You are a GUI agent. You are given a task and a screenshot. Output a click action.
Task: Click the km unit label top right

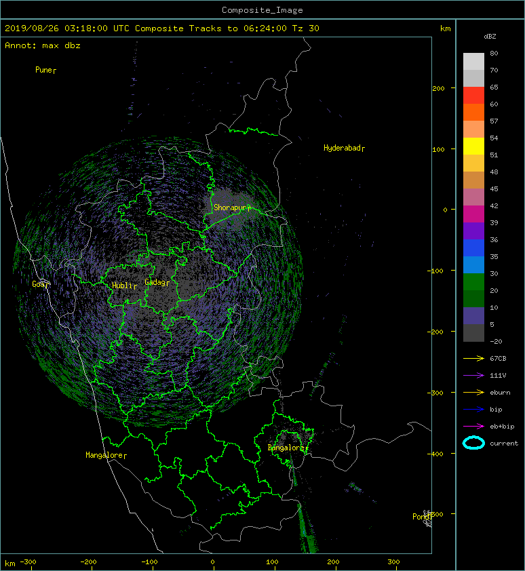[x=445, y=28]
